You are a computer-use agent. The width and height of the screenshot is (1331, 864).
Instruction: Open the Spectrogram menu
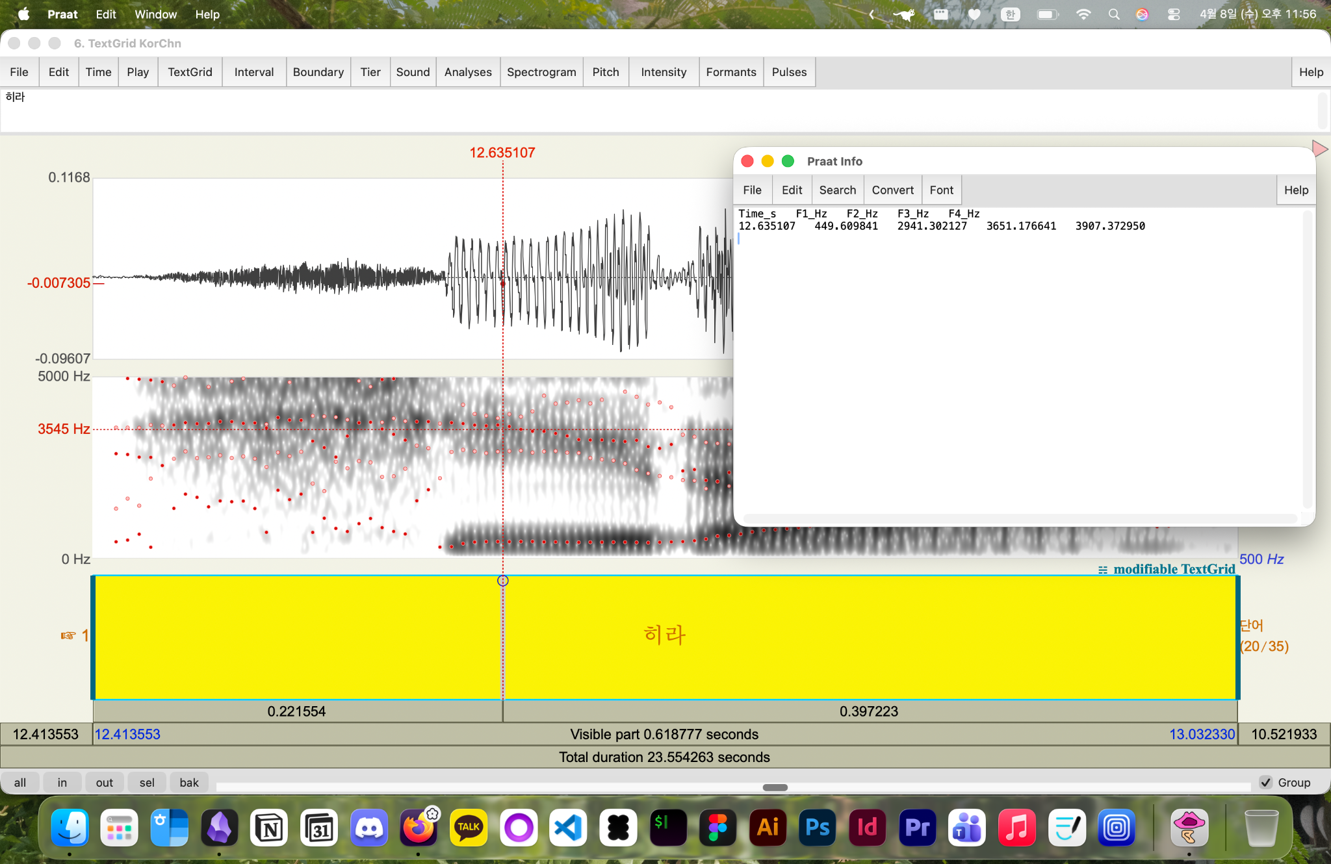coord(541,72)
